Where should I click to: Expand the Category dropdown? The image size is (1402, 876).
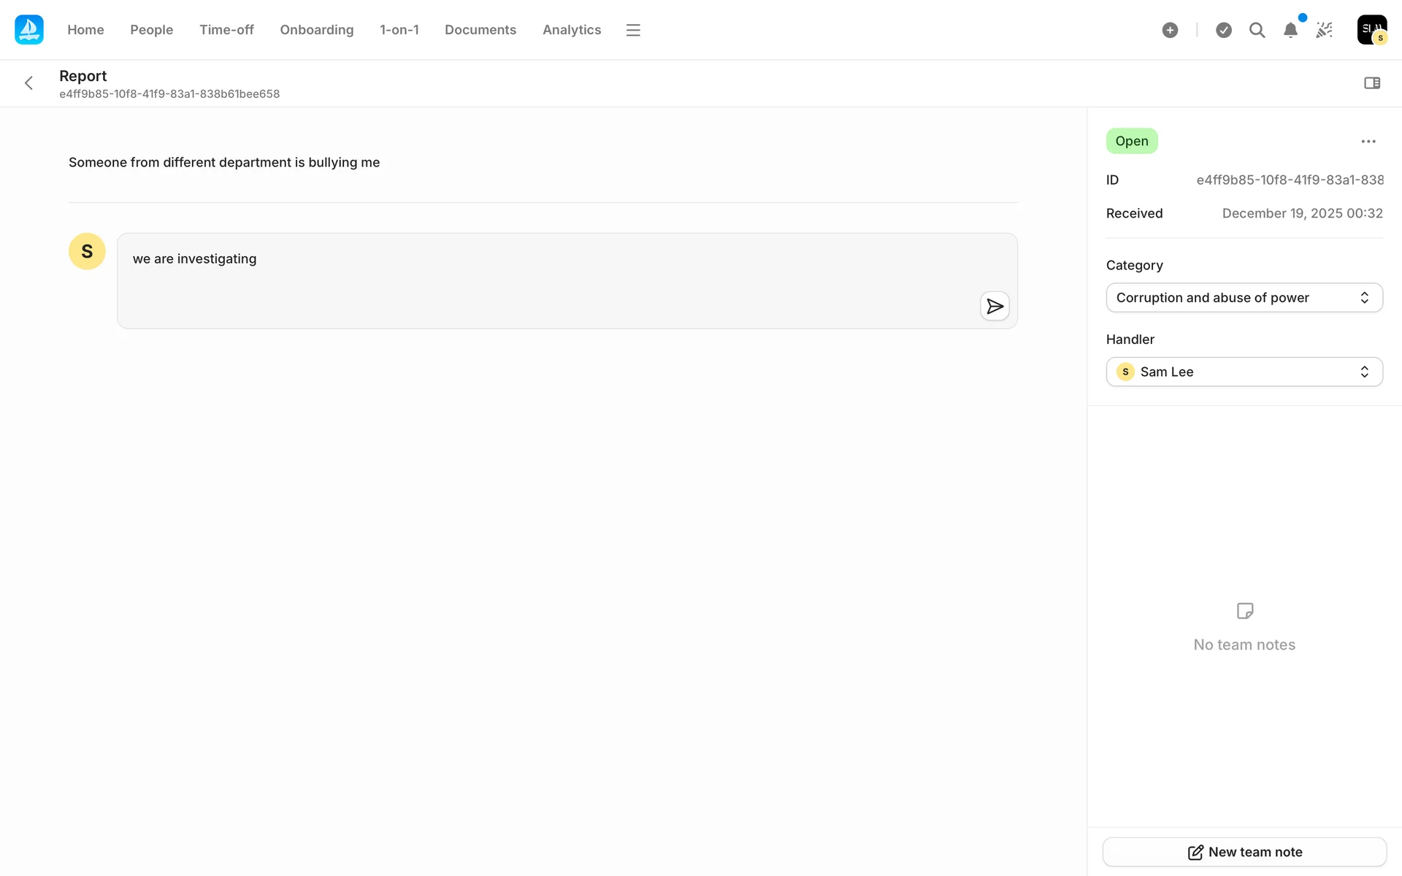click(x=1244, y=298)
